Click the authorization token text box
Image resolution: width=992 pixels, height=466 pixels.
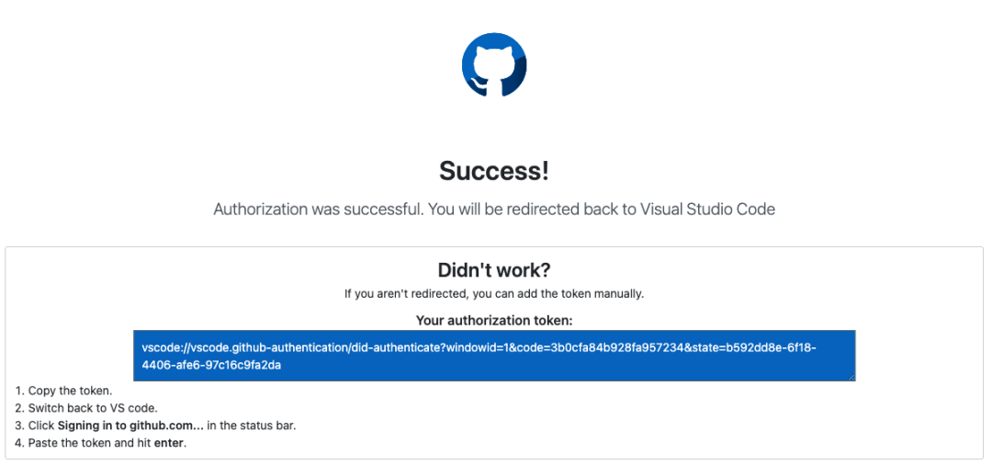click(x=494, y=356)
